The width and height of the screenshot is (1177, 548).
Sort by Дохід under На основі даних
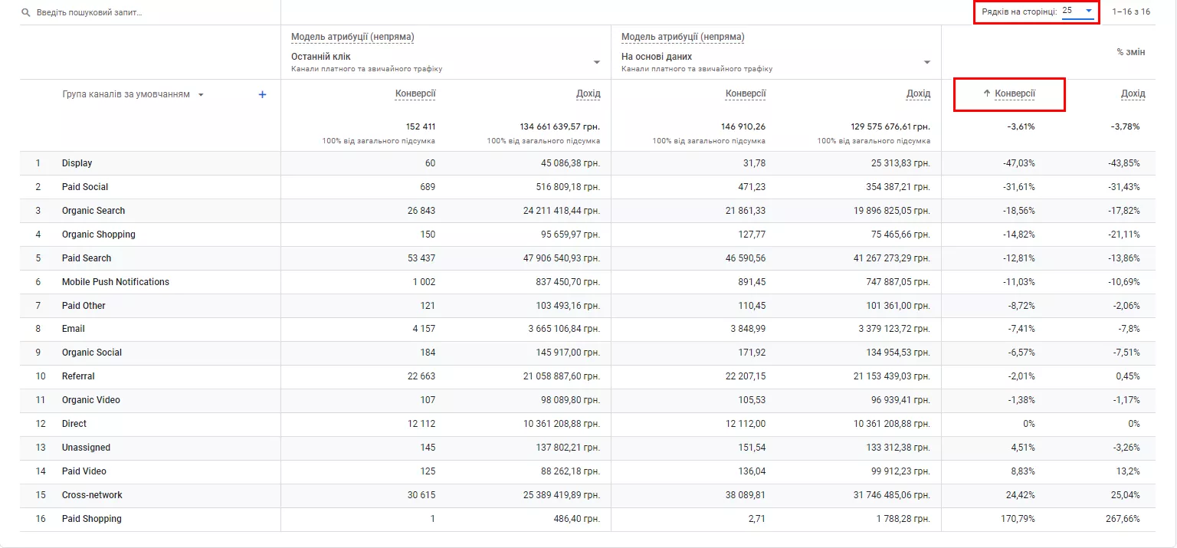pos(918,94)
